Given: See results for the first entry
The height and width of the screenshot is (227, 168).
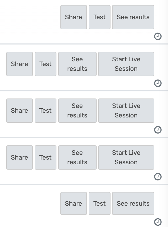Looking at the screenshot, I should pyautogui.click(x=133, y=17).
